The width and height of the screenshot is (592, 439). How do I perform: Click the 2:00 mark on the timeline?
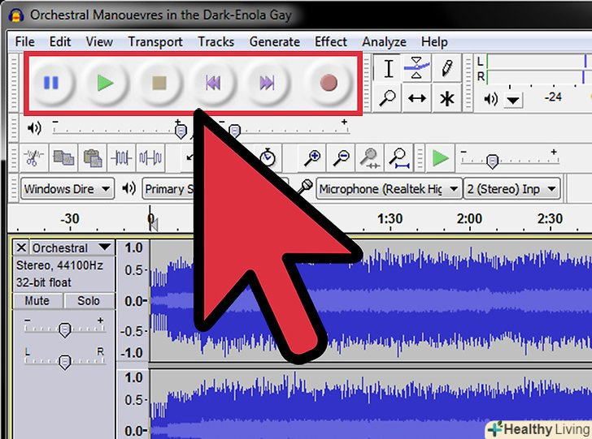[469, 218]
